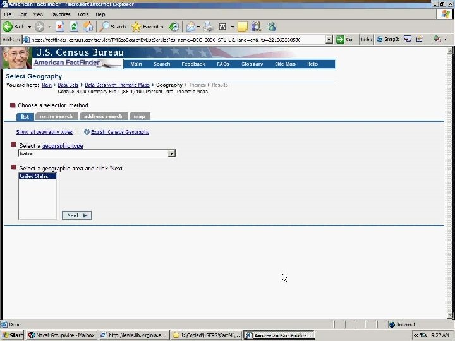This screenshot has height=341, width=455.
Task: Expand the Forward button history dropdown arrow
Action: 49,27
